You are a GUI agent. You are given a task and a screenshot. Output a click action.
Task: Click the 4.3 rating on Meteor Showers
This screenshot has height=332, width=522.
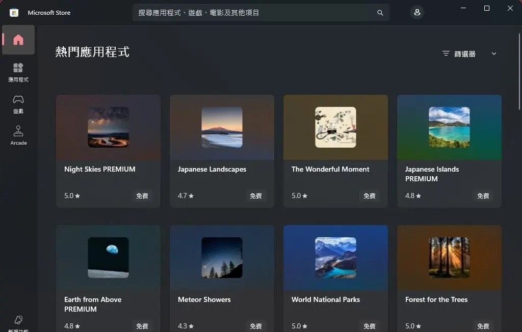pos(186,326)
